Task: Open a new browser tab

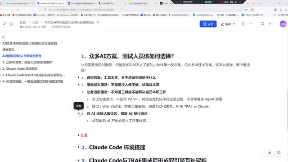Action: point(254,3)
